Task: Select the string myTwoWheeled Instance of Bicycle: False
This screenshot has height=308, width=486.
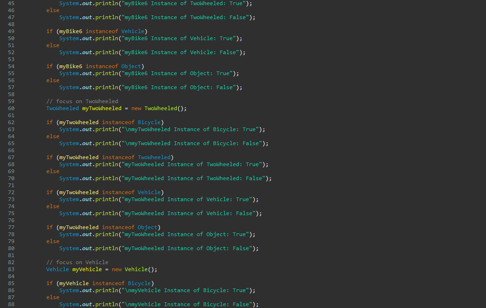Action: [194, 143]
